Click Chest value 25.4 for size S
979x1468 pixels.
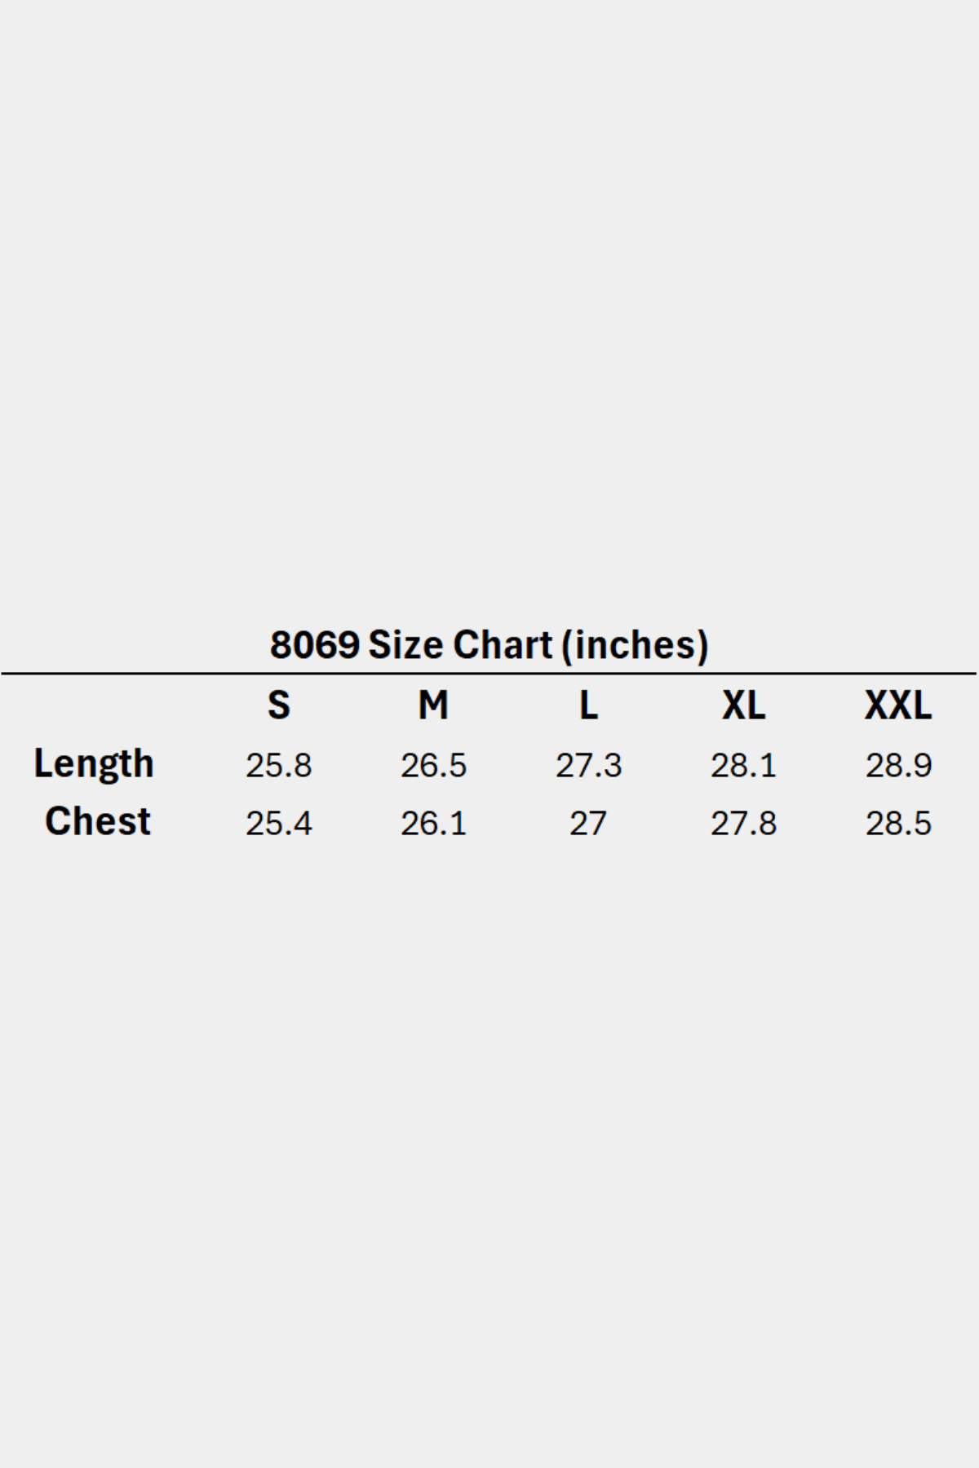pyautogui.click(x=279, y=824)
